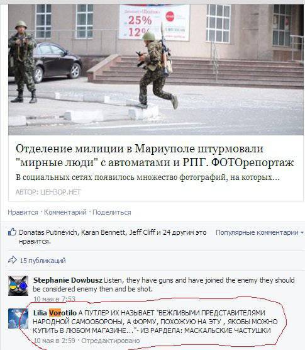Open Stephanie Dowbusz commenter name
Image resolution: width=305 pixels, height=350 pixels.
tap(68, 280)
